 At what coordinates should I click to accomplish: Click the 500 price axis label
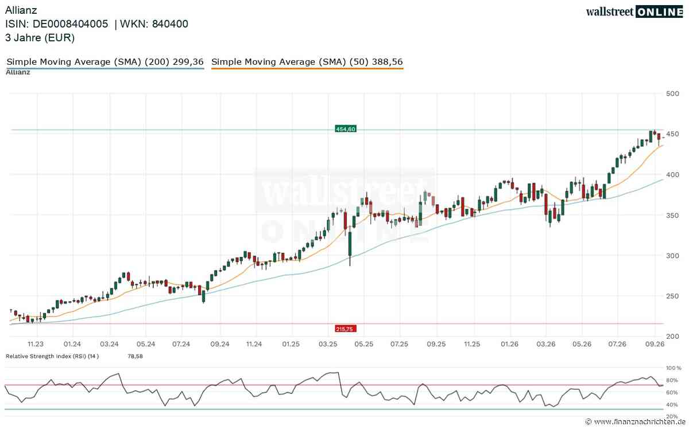(x=672, y=93)
